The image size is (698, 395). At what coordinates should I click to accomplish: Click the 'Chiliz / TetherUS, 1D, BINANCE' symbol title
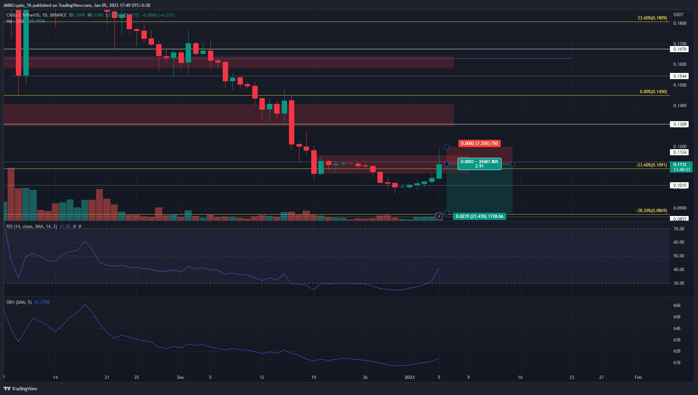(36, 15)
